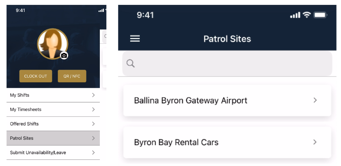Open My Shifts menu item
Screen dimensions: 341x166
pyautogui.click(x=53, y=95)
